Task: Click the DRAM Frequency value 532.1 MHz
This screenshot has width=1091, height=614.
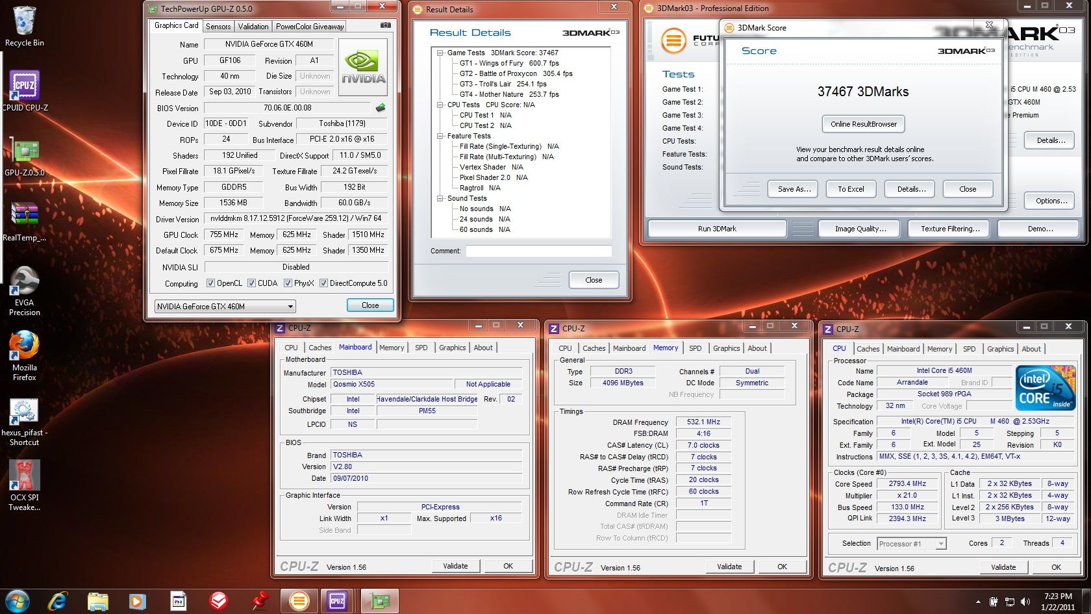Action: 703,422
